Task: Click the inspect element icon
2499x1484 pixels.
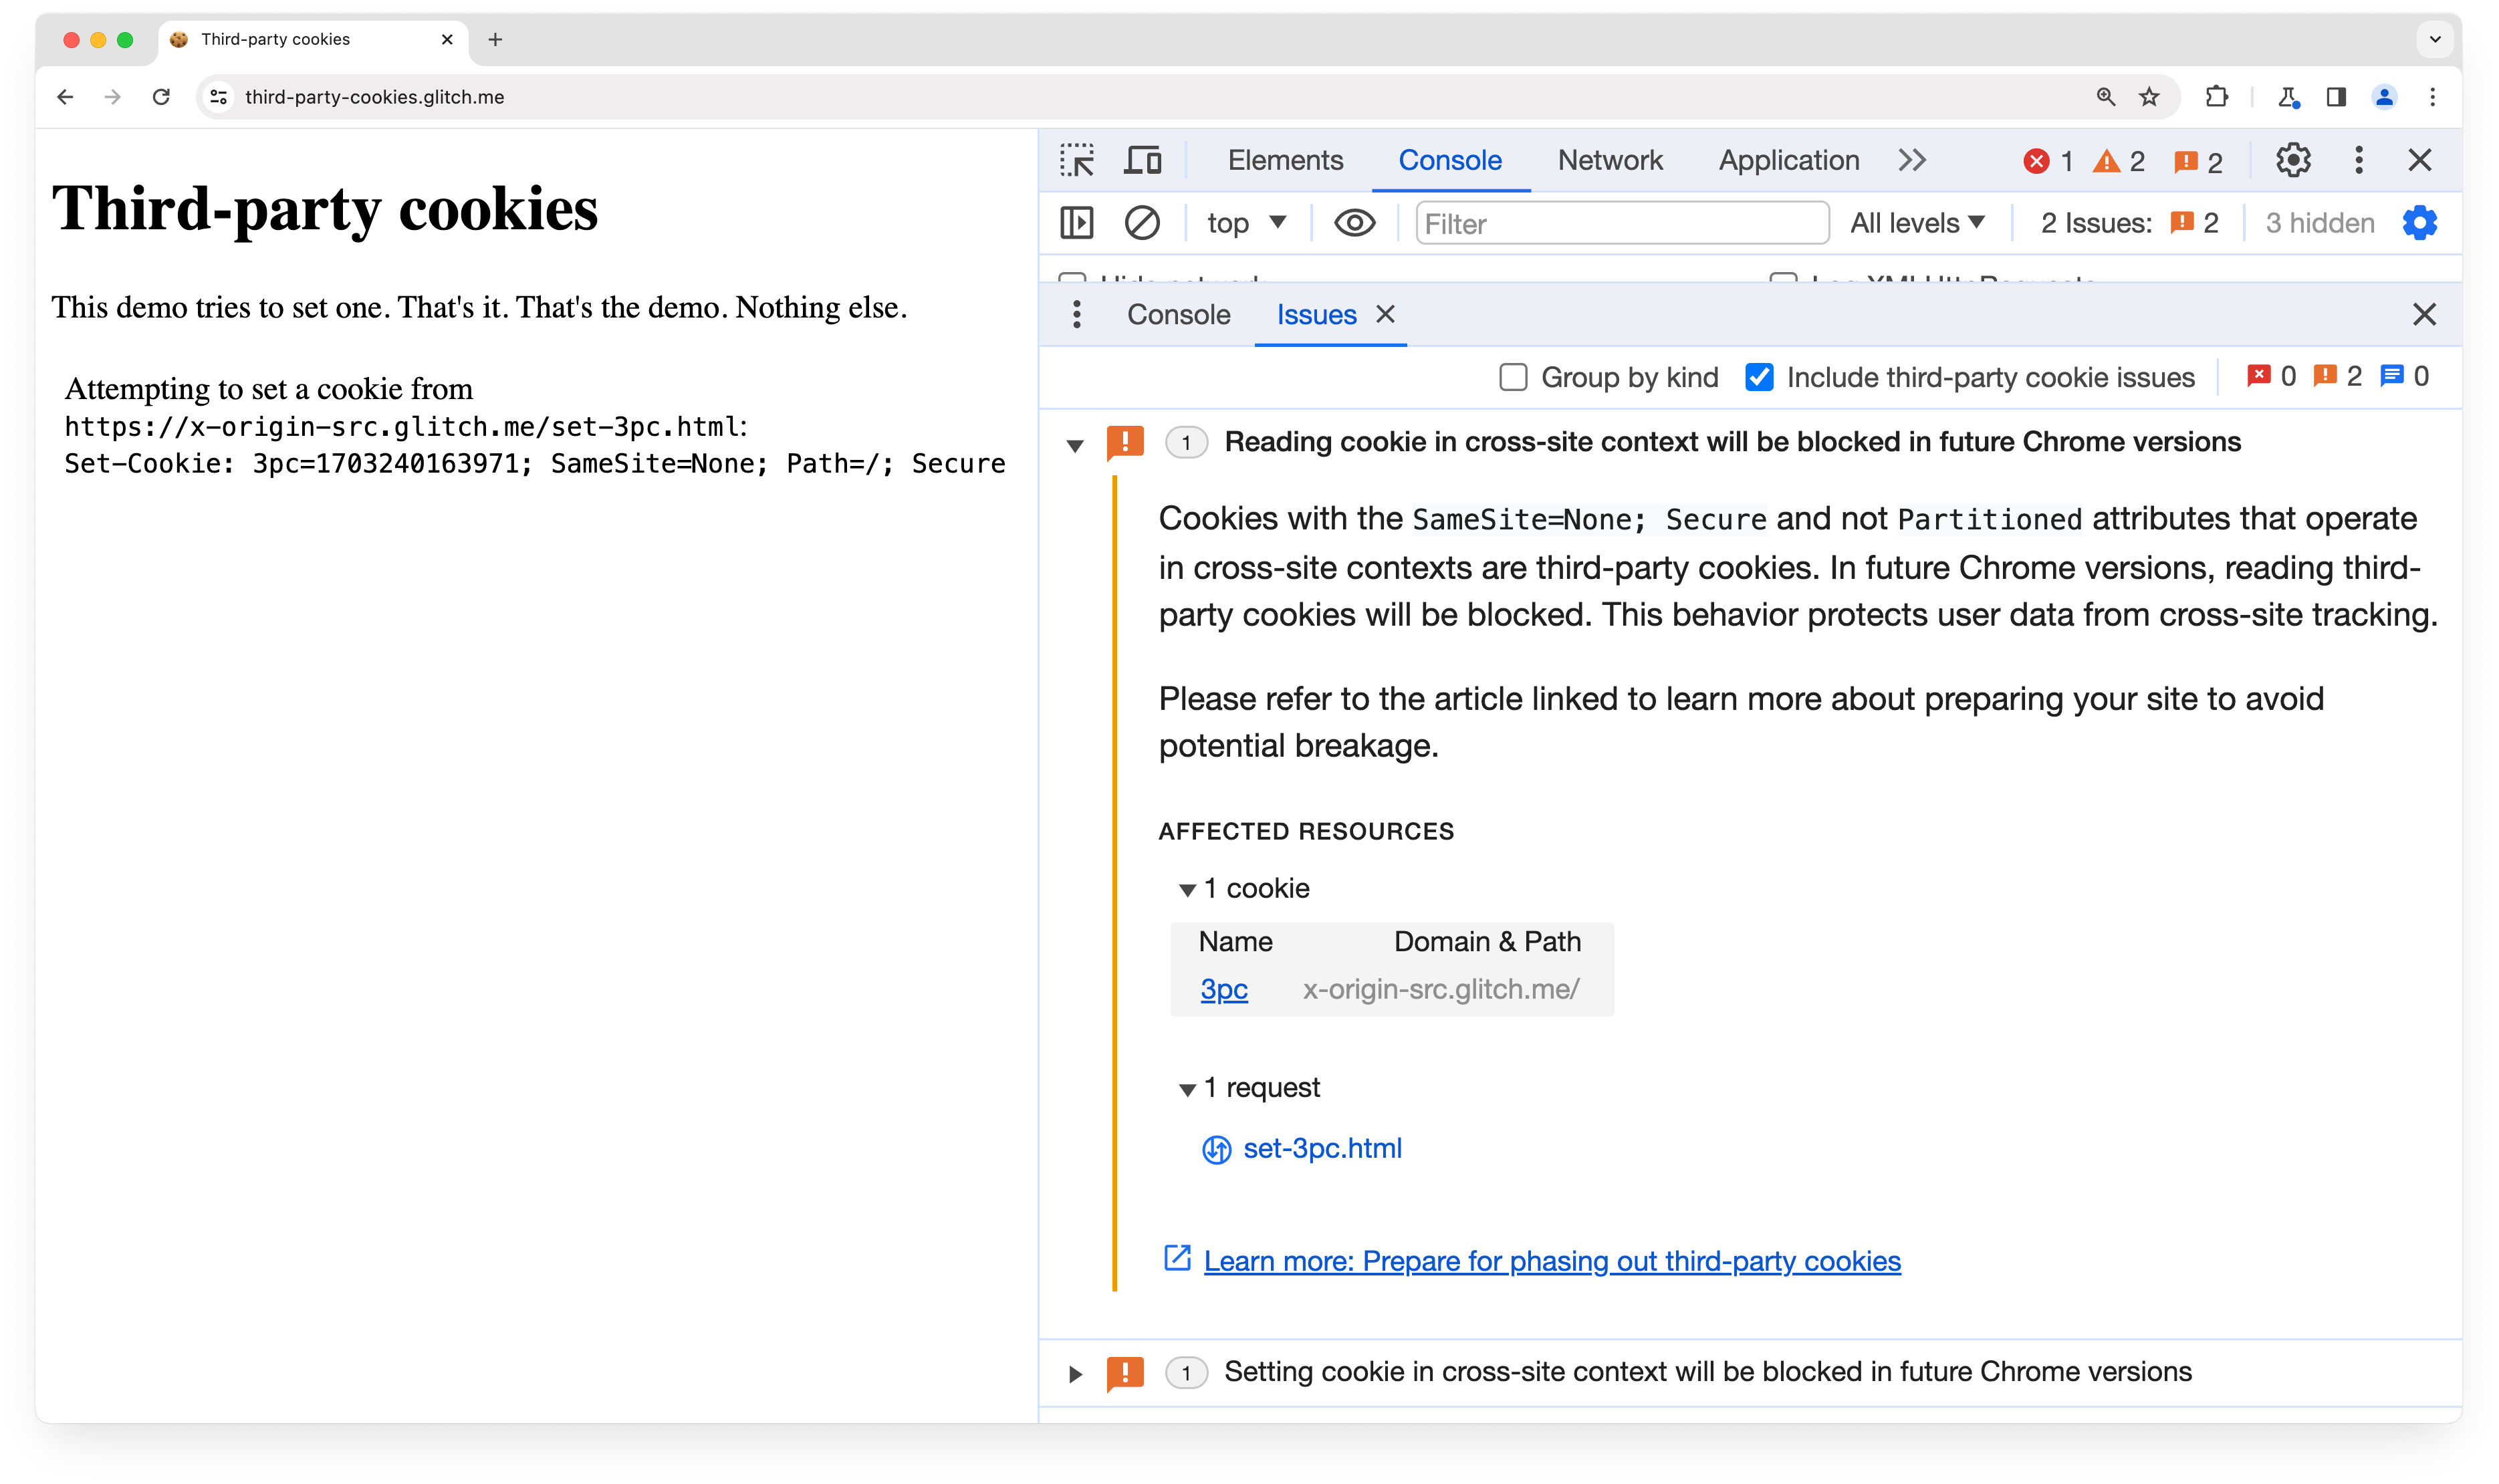Action: pyautogui.click(x=1077, y=159)
